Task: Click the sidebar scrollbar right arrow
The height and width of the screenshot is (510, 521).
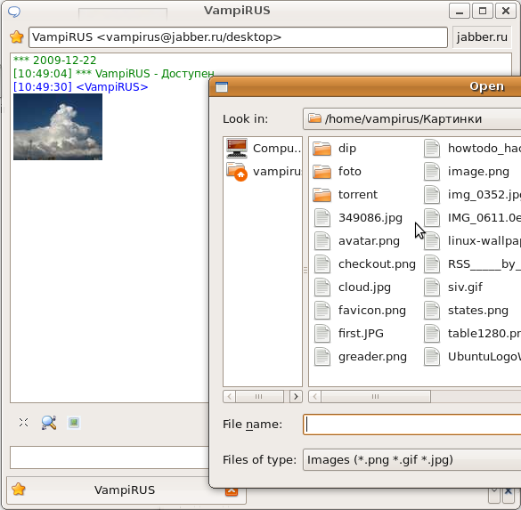Action: tap(296, 396)
